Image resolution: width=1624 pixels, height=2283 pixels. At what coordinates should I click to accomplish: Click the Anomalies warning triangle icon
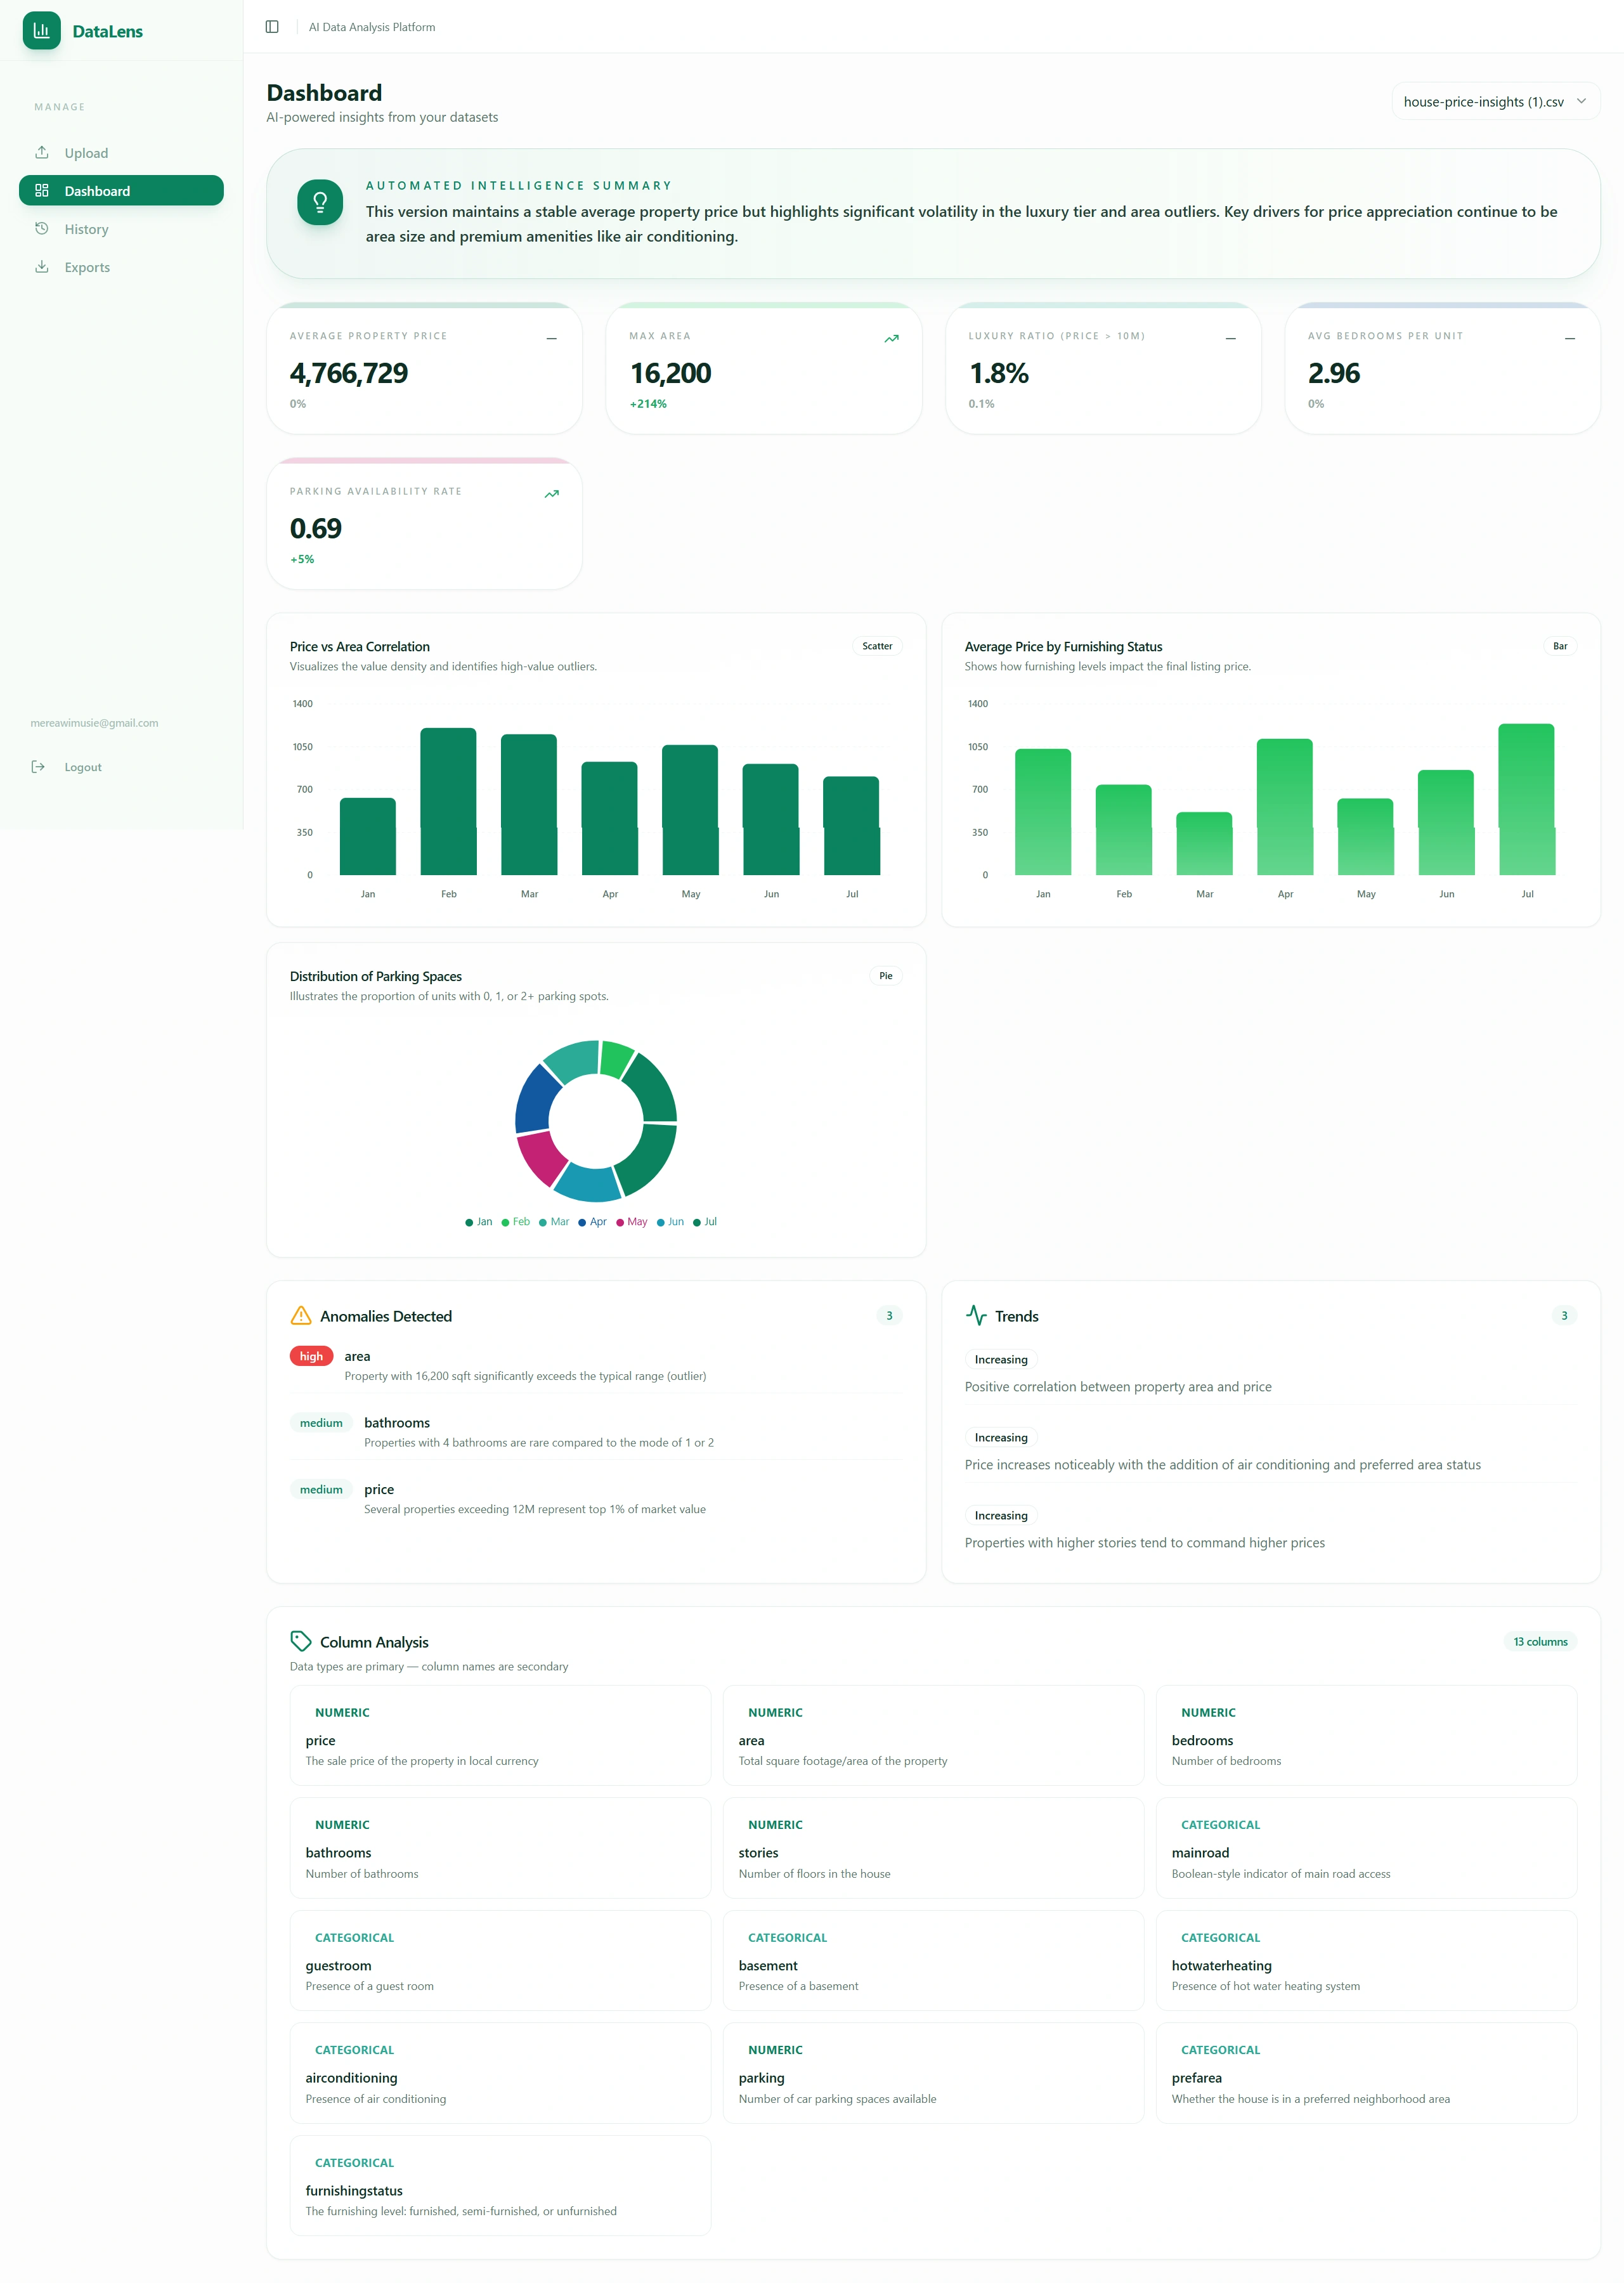(x=300, y=1316)
